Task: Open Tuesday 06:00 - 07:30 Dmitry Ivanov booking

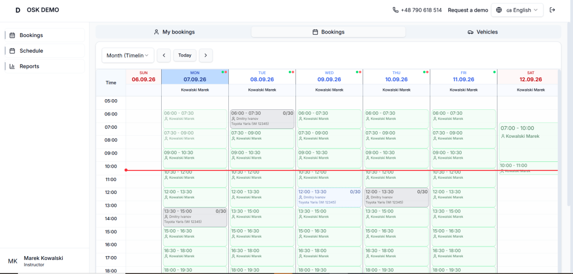Action: 262,119
